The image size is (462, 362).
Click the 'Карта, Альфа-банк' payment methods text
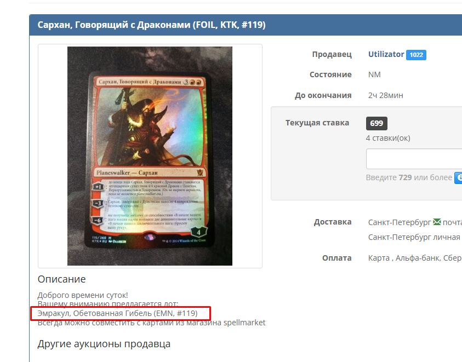[x=415, y=258]
